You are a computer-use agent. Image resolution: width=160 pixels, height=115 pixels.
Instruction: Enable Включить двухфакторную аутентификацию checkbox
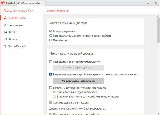51,88
